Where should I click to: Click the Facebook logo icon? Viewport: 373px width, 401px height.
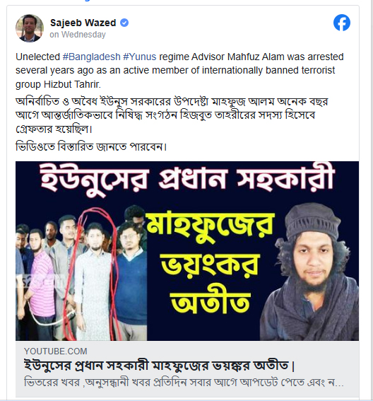pyautogui.click(x=342, y=23)
